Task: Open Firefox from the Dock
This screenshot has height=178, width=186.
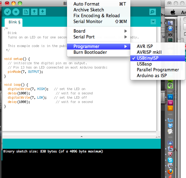Action: [170, 172]
